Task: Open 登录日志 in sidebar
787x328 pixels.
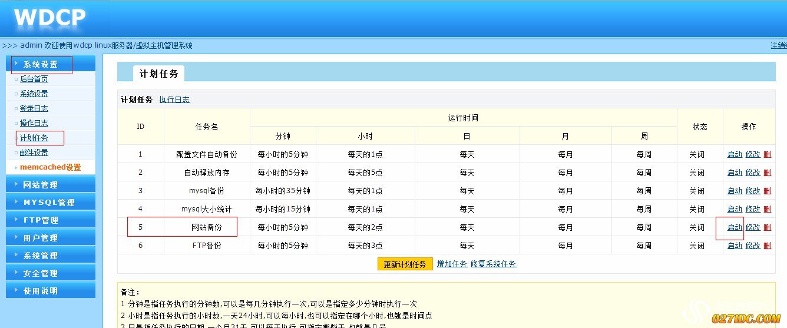Action: point(34,108)
